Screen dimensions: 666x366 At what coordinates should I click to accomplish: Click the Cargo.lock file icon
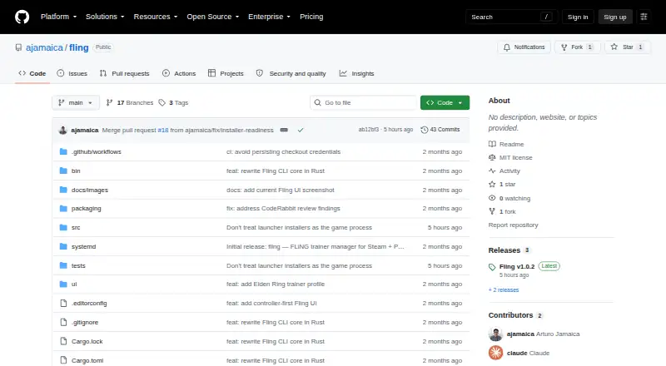[x=63, y=341]
